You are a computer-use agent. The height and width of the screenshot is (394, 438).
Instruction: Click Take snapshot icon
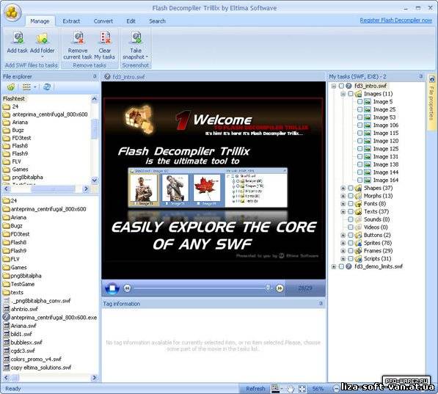click(136, 38)
